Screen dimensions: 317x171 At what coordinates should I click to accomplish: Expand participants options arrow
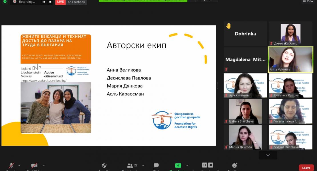(x=143, y=166)
